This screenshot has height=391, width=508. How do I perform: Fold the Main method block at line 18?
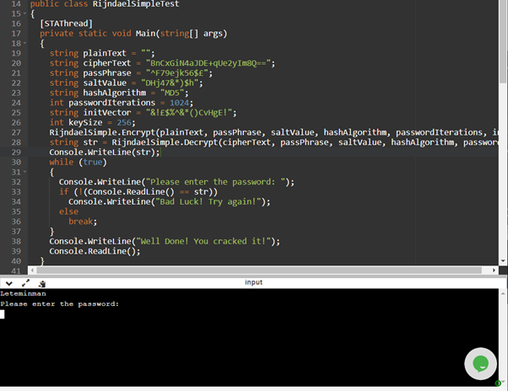(25, 43)
